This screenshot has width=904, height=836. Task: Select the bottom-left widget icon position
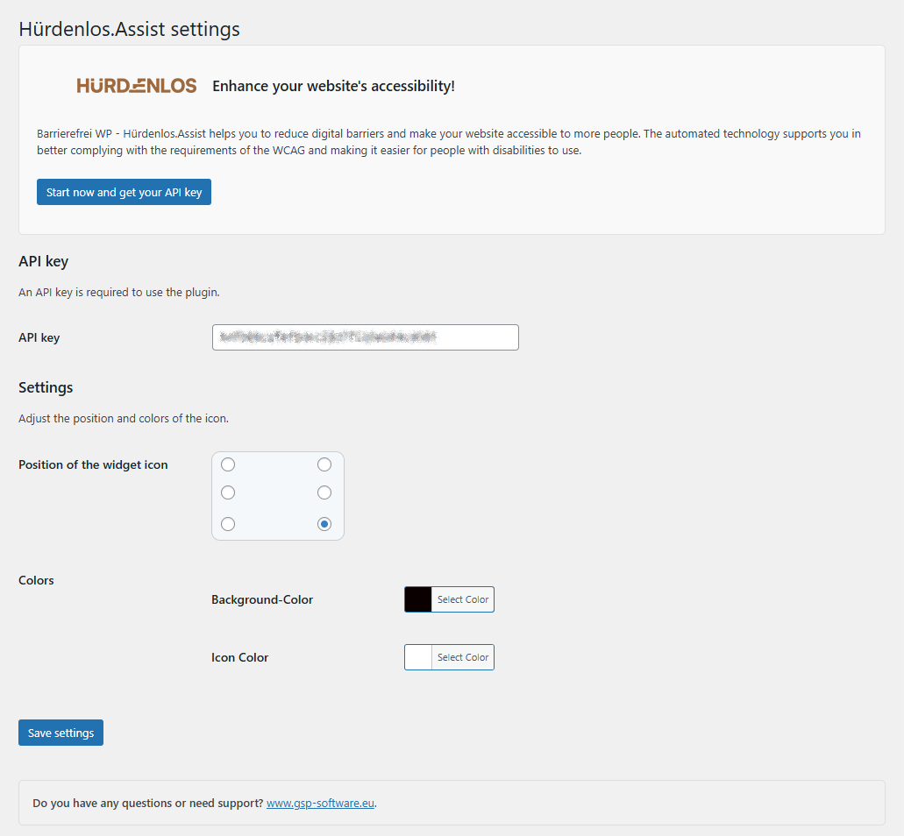coord(228,523)
